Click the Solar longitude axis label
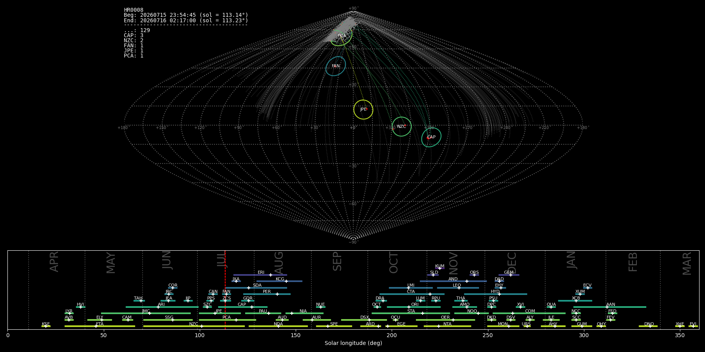 353,343
